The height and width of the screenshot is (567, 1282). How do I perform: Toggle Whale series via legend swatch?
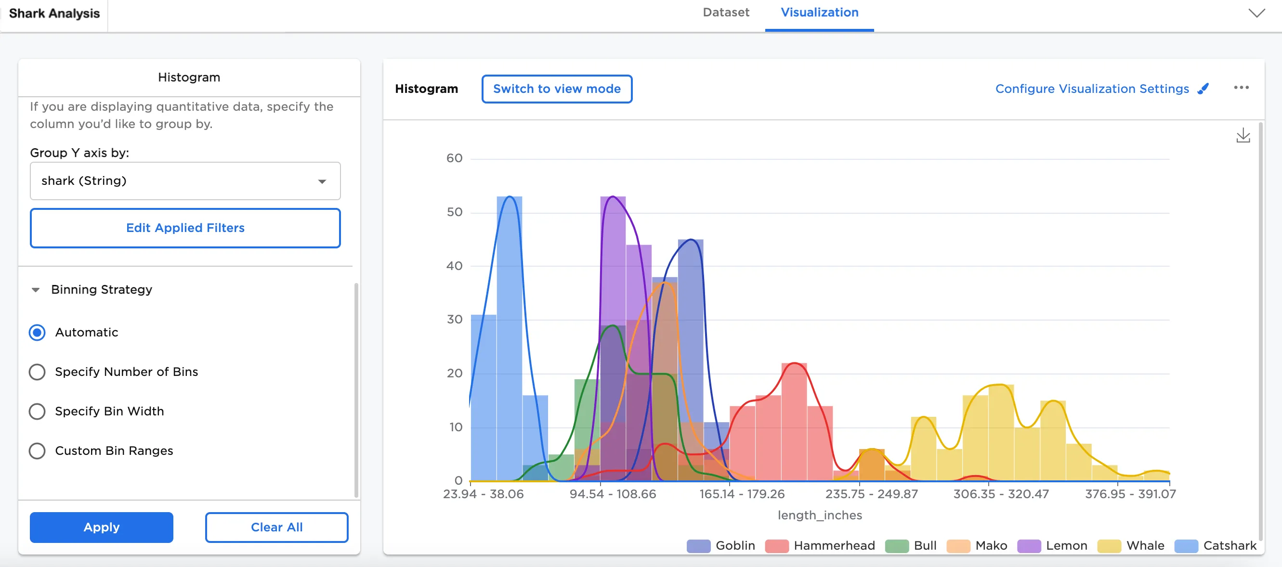pyautogui.click(x=1109, y=546)
